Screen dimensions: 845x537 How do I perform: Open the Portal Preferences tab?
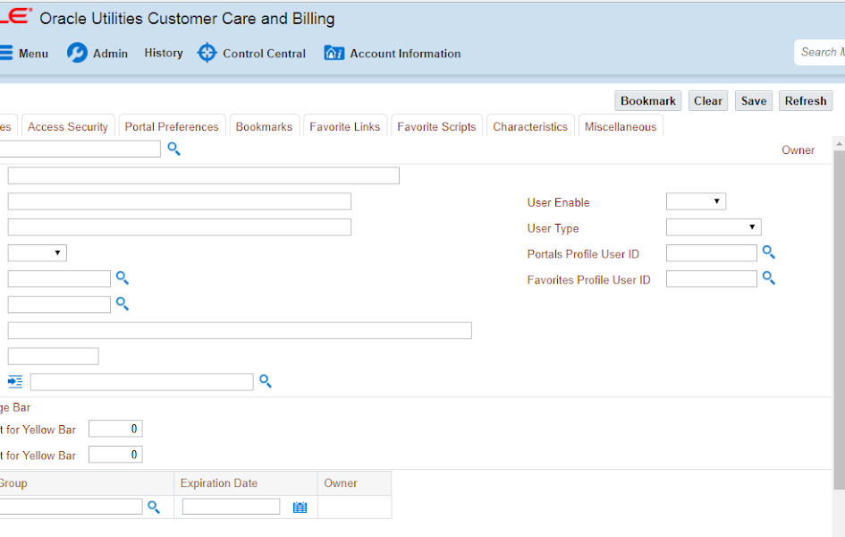[x=172, y=126]
